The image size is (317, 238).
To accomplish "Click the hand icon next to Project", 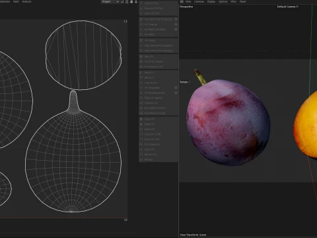I will click(x=131, y=2).
